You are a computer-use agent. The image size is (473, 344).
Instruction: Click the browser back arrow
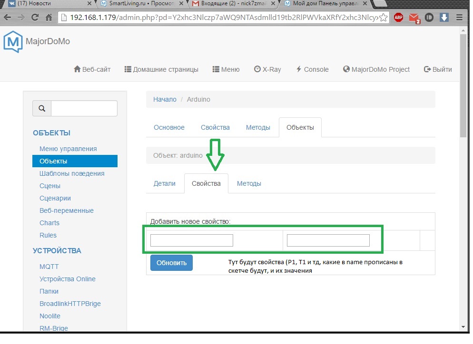pyautogui.click(x=7, y=18)
